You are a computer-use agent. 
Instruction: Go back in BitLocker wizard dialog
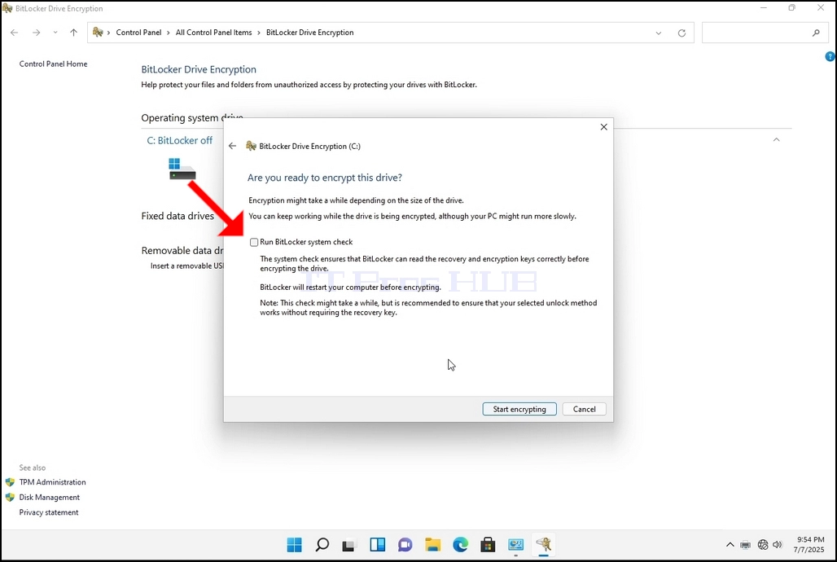[232, 146]
